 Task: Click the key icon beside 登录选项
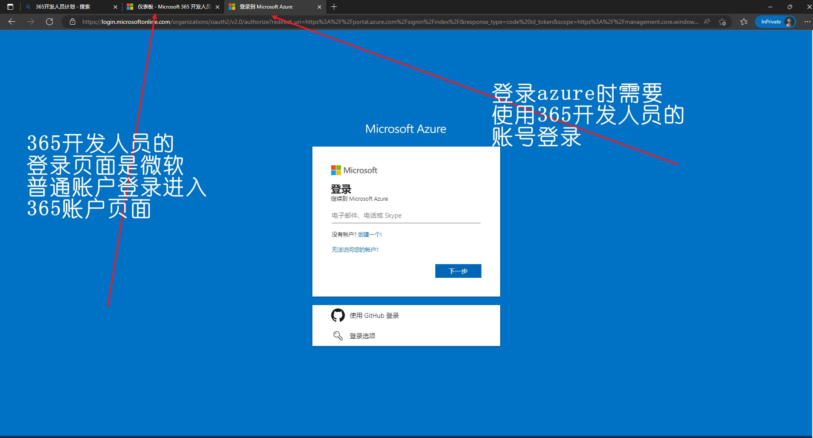(338, 336)
